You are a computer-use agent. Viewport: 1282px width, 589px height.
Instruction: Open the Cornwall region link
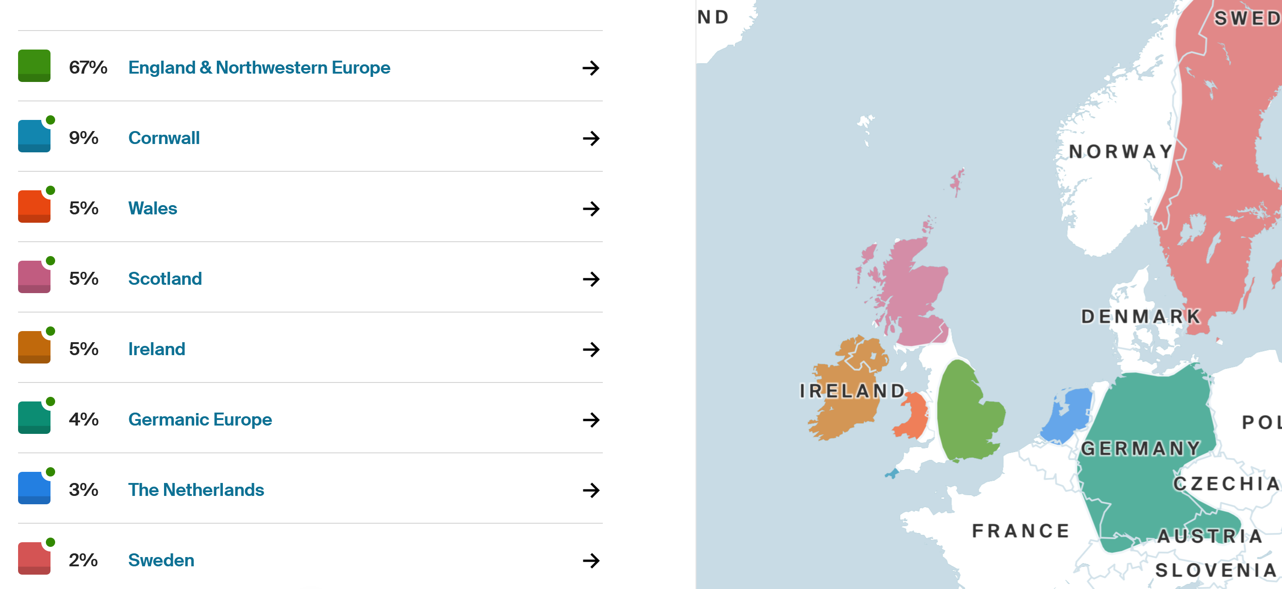164,138
